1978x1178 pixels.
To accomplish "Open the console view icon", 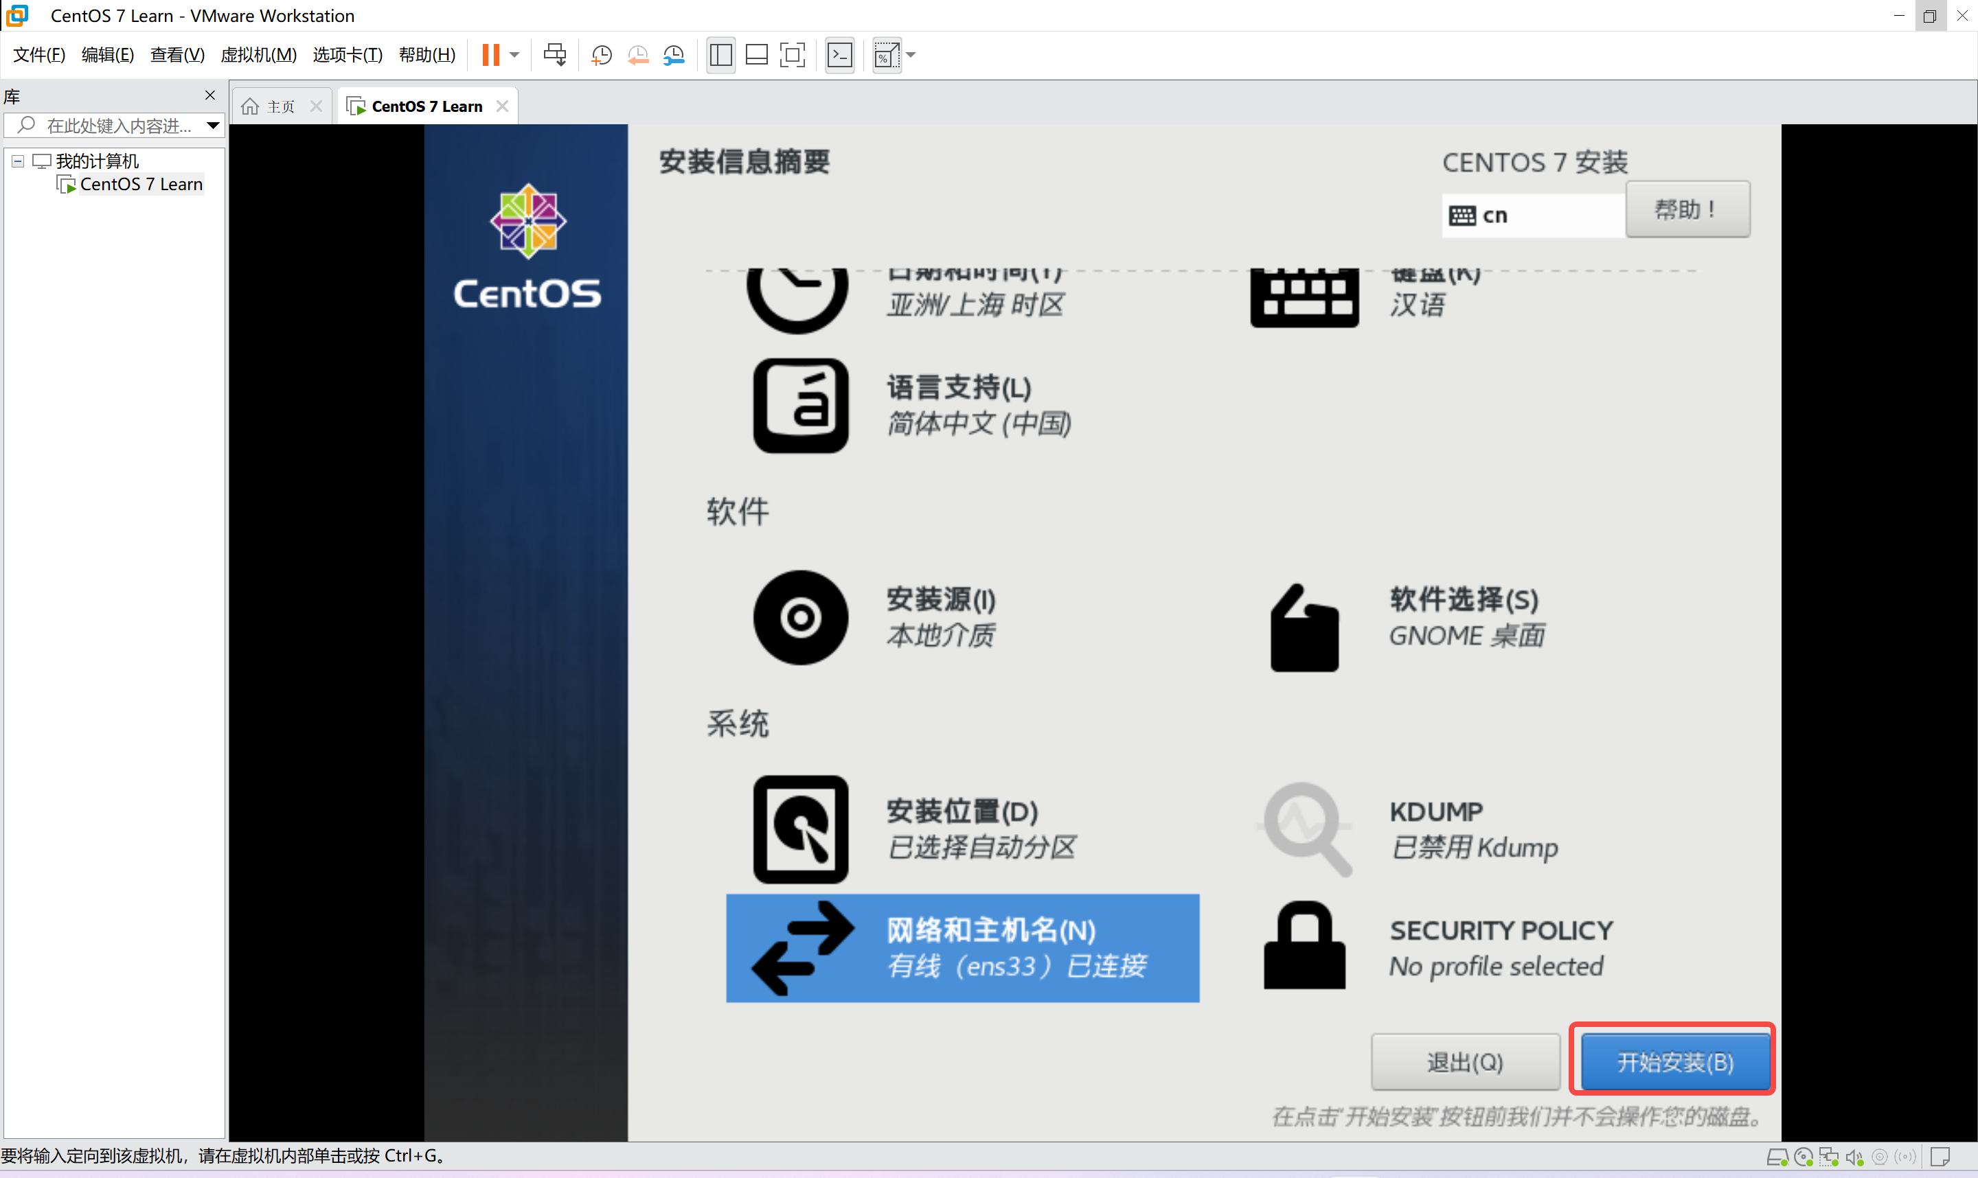I will click(839, 55).
